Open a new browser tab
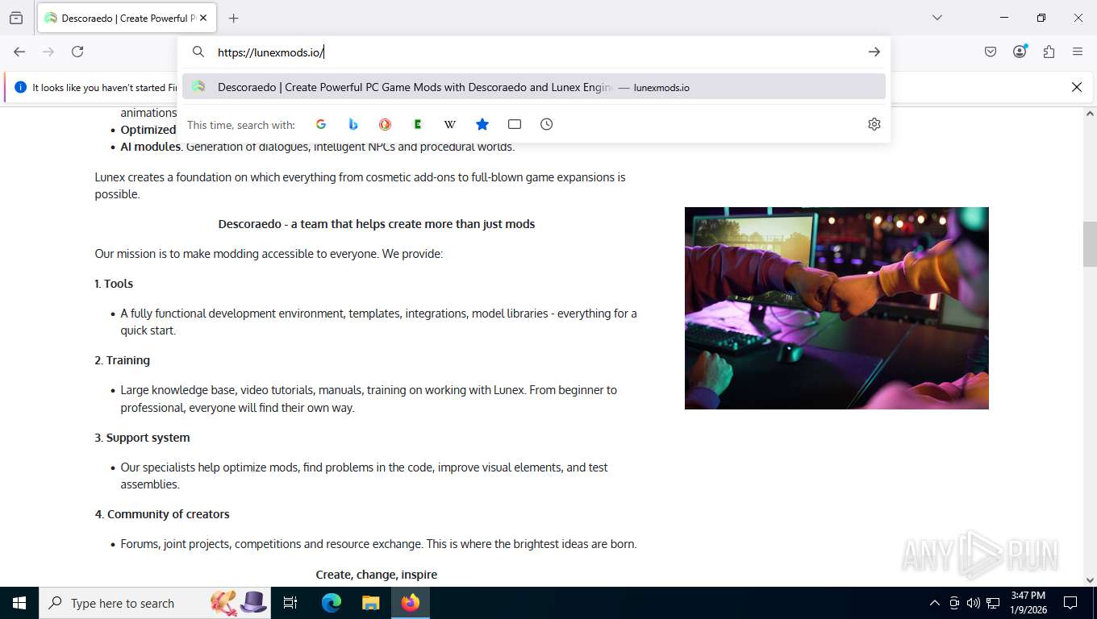The height and width of the screenshot is (619, 1097). click(x=233, y=18)
